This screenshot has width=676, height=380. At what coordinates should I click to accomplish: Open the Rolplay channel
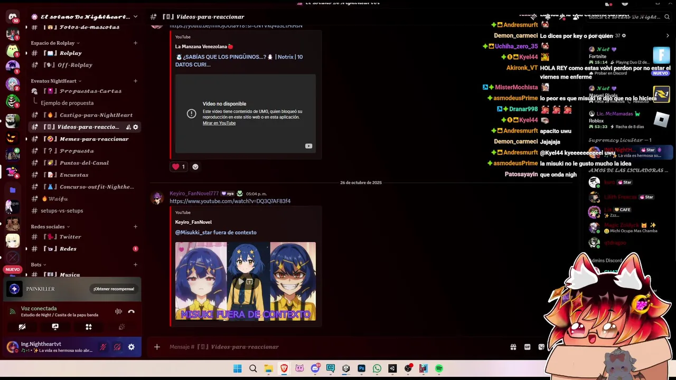pyautogui.click(x=84, y=53)
